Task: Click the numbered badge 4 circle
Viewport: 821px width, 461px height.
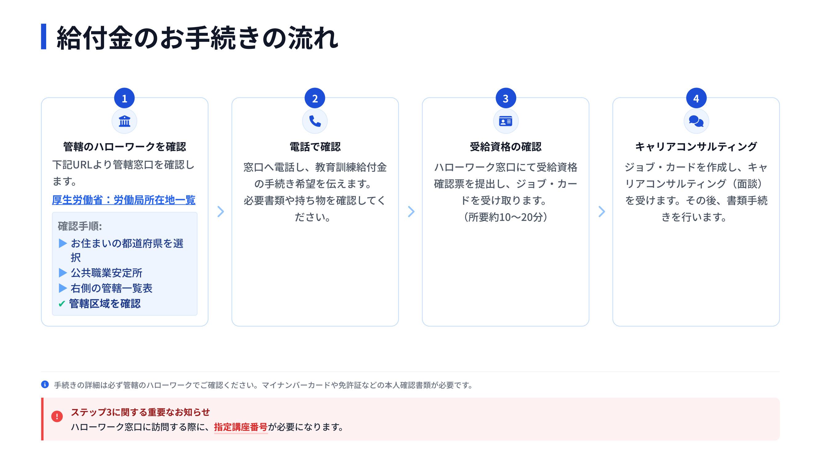Action: (x=696, y=98)
